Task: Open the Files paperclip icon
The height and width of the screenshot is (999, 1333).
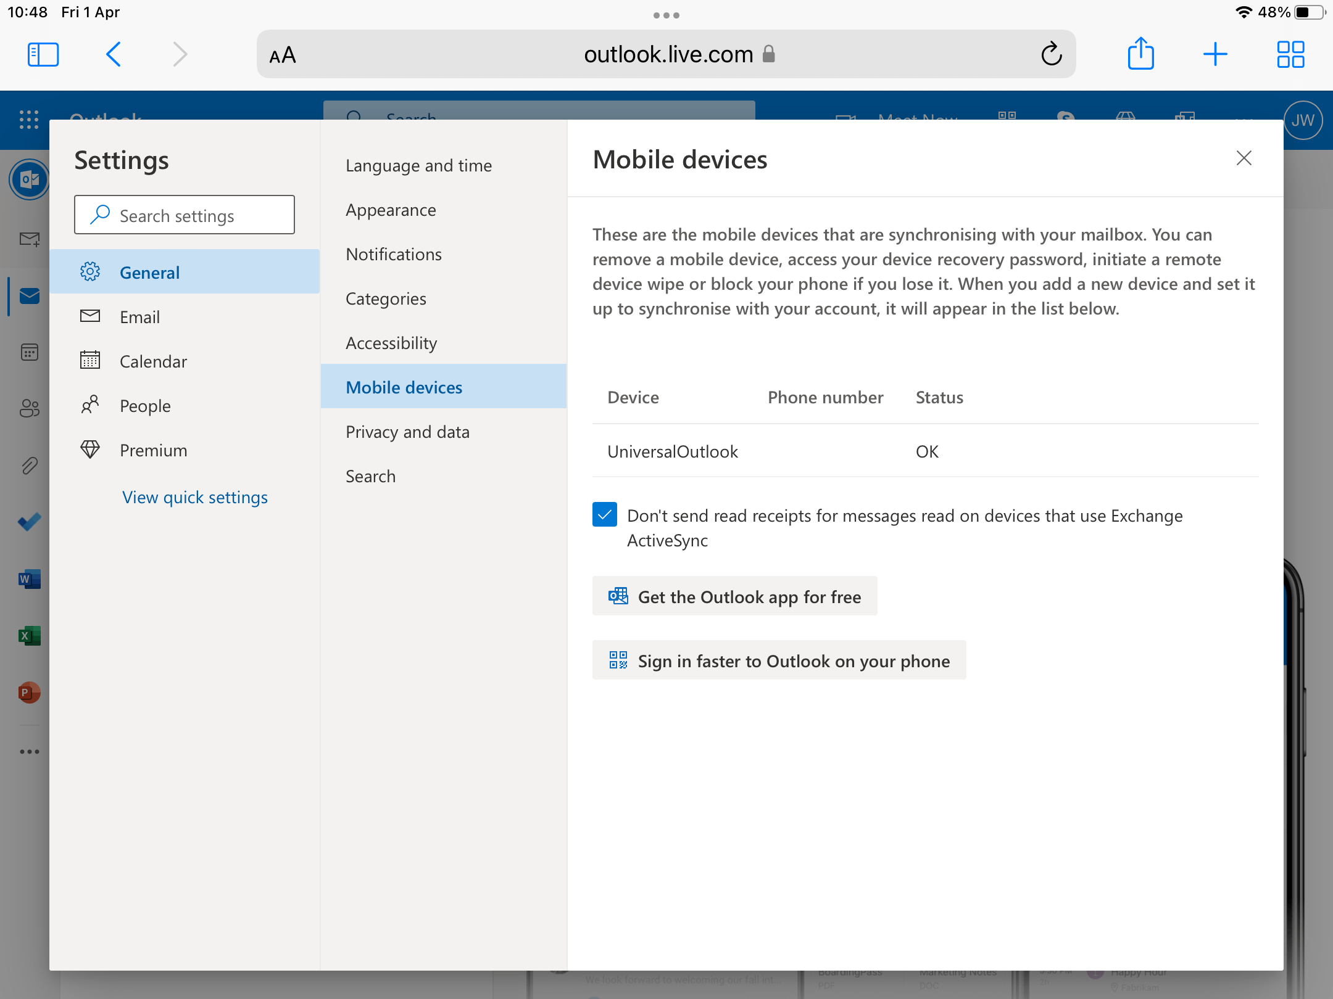Action: (x=29, y=466)
